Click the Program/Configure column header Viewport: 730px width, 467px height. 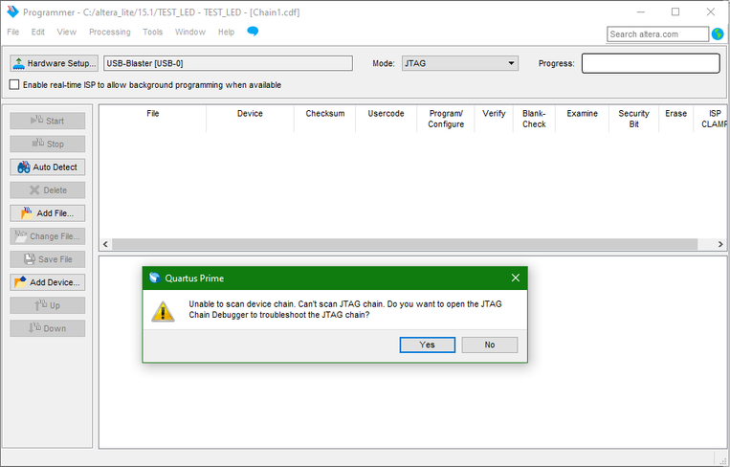(446, 119)
